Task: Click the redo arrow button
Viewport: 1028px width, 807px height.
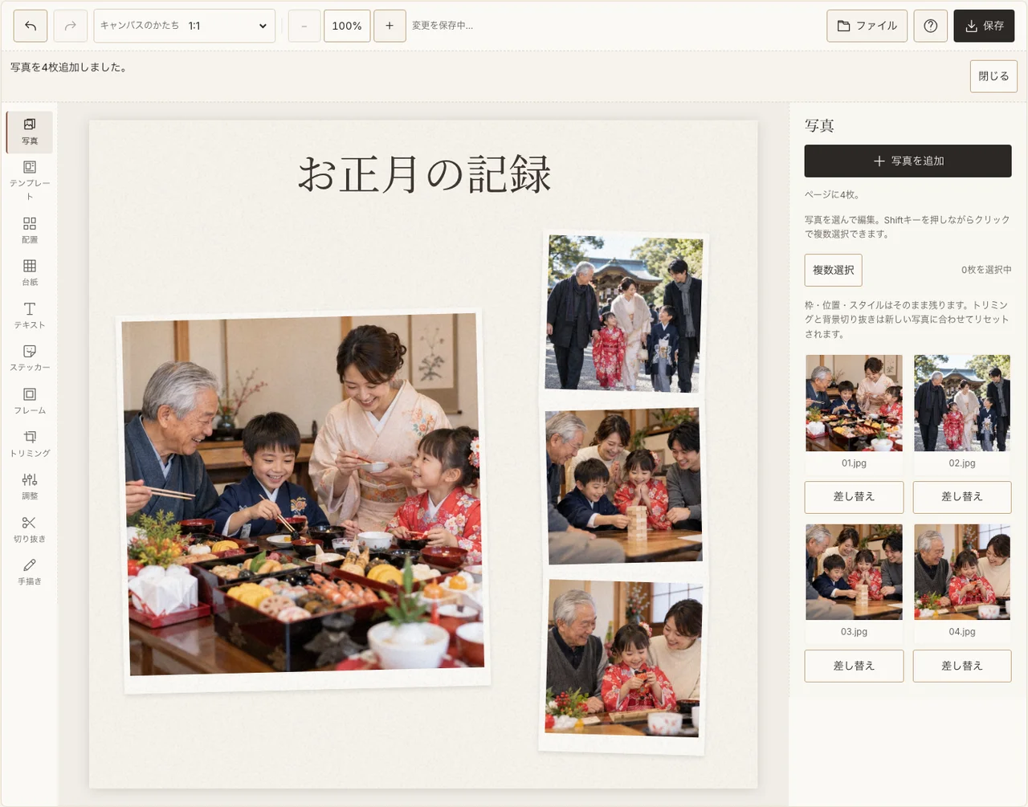Action: pos(71,26)
